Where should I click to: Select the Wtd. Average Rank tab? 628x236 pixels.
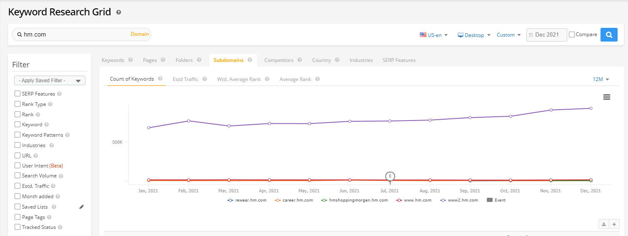tap(239, 79)
